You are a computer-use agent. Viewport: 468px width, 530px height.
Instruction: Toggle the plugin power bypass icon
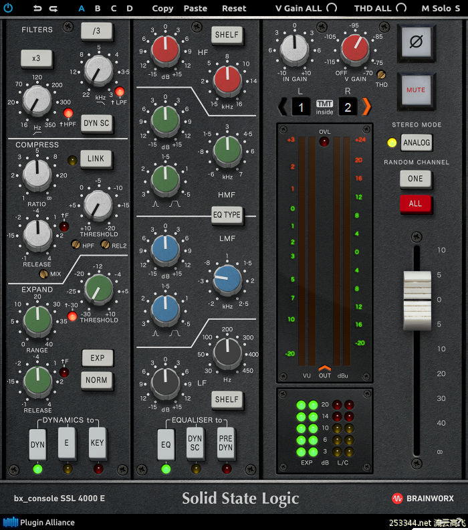tap(8, 8)
